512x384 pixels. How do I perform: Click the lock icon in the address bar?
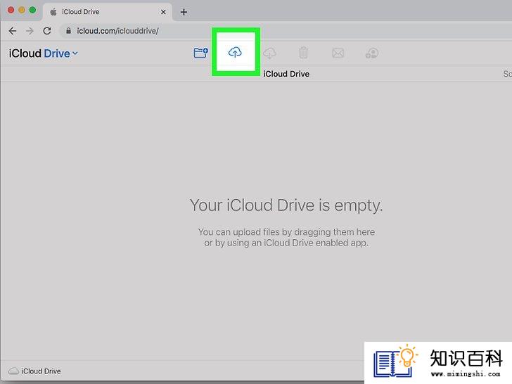pos(69,31)
